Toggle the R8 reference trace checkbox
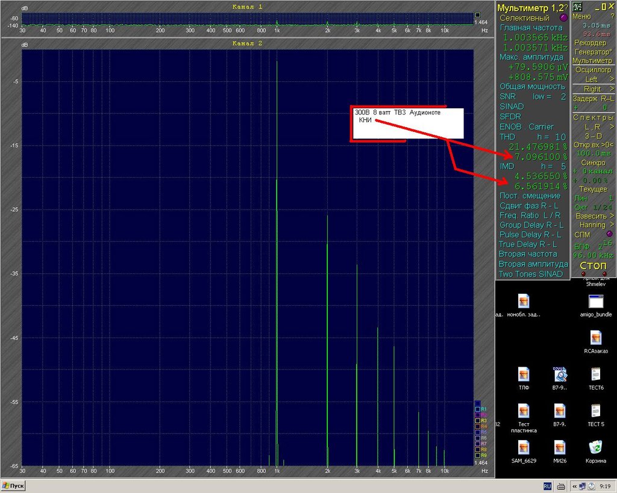This screenshot has height=493, width=617. pyautogui.click(x=478, y=450)
